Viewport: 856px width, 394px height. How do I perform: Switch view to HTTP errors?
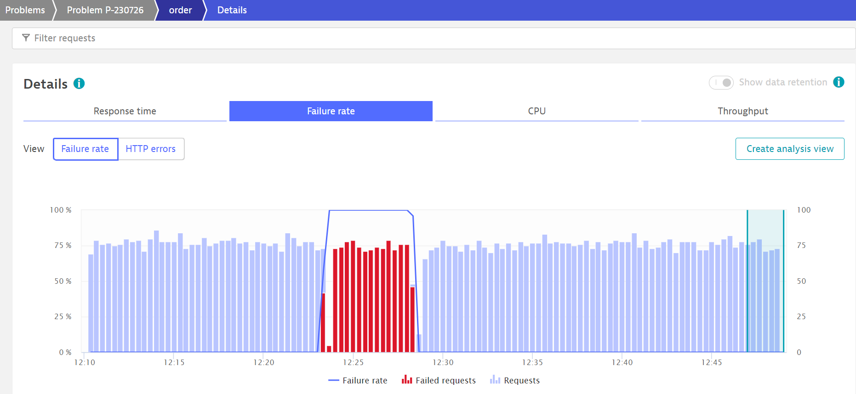point(151,149)
